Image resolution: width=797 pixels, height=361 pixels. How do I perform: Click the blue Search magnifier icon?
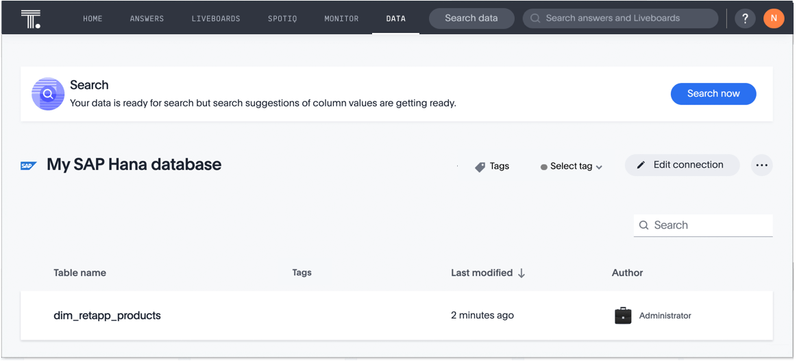pos(48,94)
